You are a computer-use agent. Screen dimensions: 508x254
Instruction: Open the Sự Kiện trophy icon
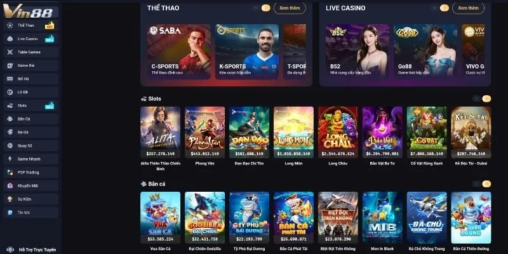10,199
